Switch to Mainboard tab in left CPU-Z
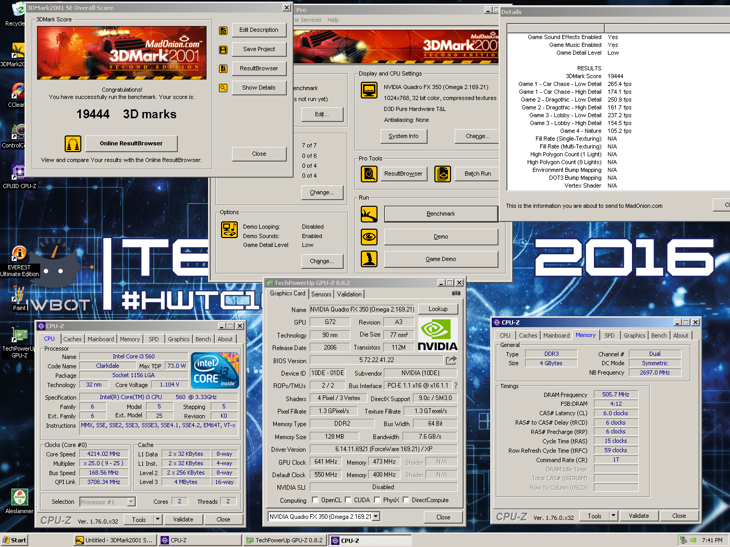This screenshot has height=547, width=730. (x=101, y=339)
